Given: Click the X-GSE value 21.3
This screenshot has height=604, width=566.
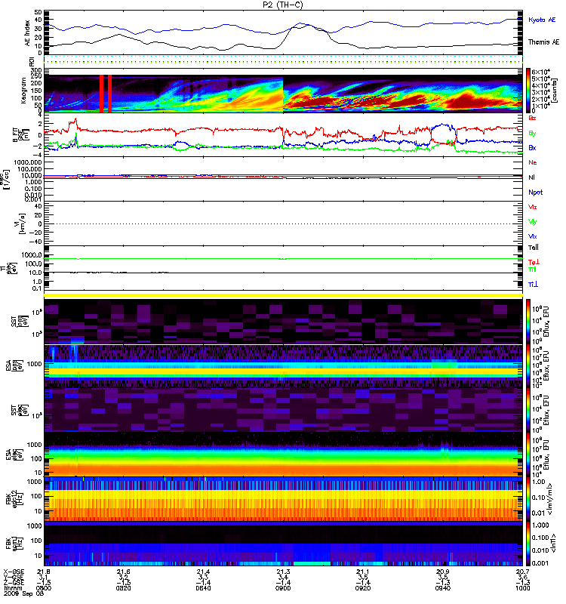Looking at the screenshot, I should [x=283, y=572].
